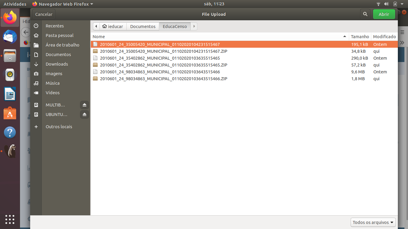The height and width of the screenshot is (229, 408).
Task: Open LibreOffice Writer from the dock
Action: 10,94
